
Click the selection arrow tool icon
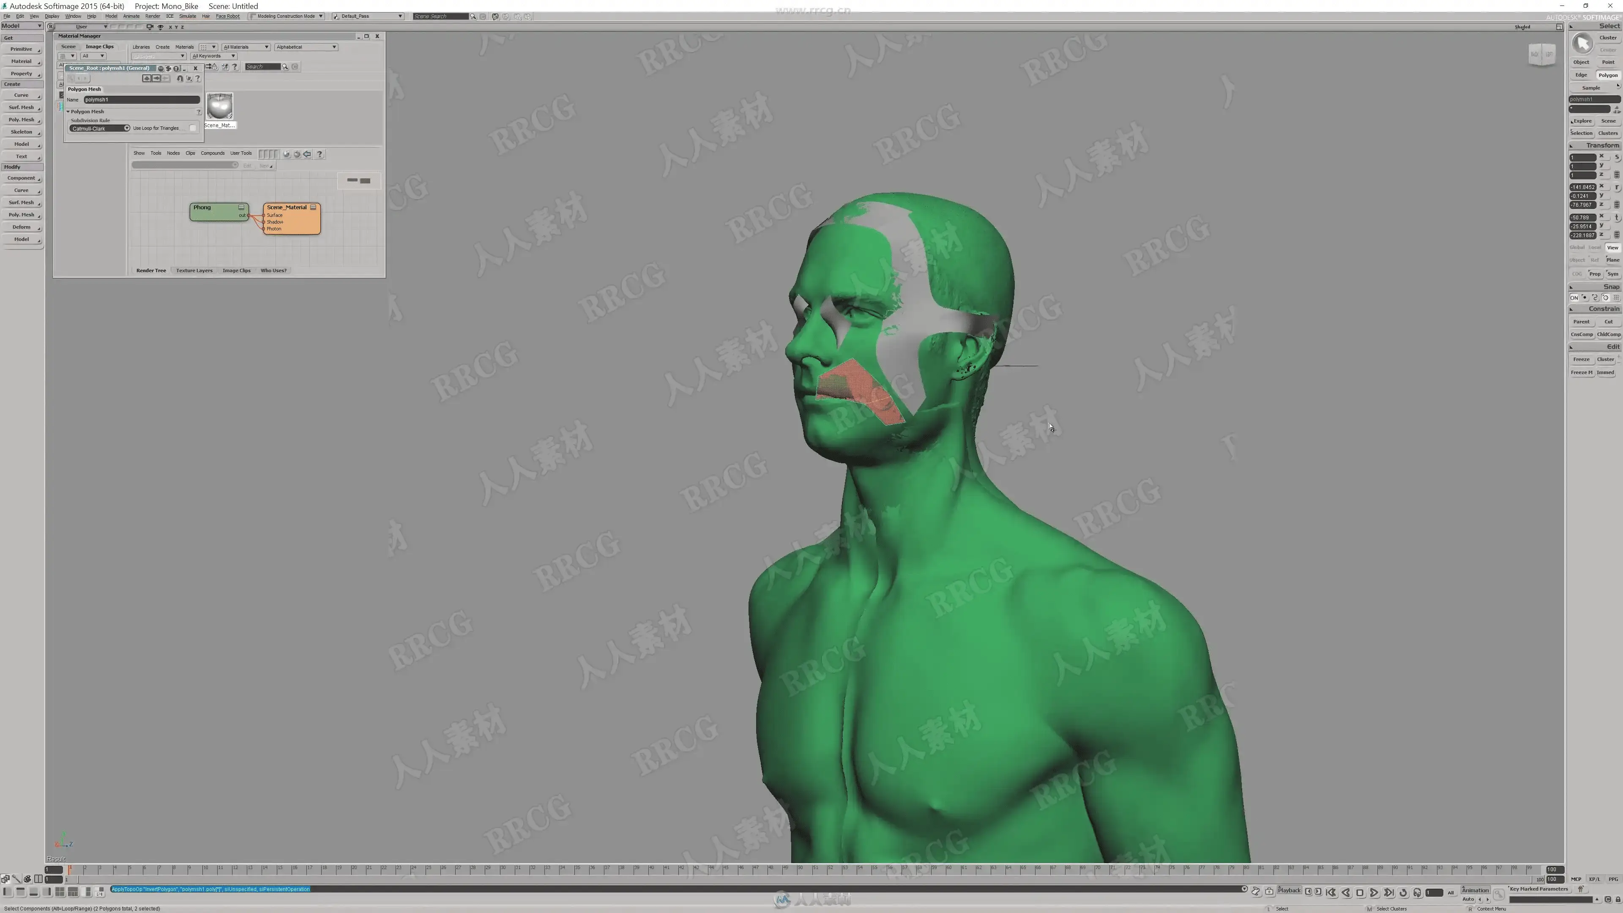click(1582, 43)
